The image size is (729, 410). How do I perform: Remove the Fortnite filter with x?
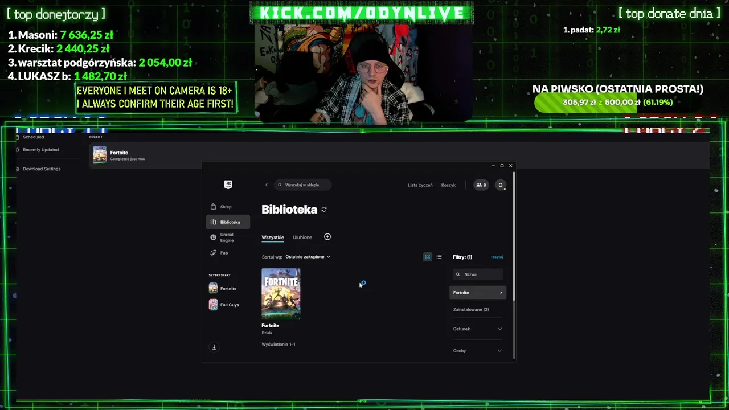click(501, 293)
